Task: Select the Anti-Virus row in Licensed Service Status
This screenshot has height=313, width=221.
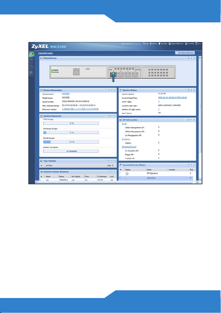Action: point(156,178)
